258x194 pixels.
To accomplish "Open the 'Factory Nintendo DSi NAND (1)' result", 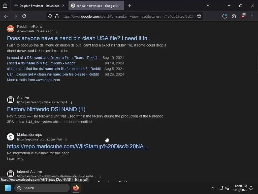I will (46, 109).
